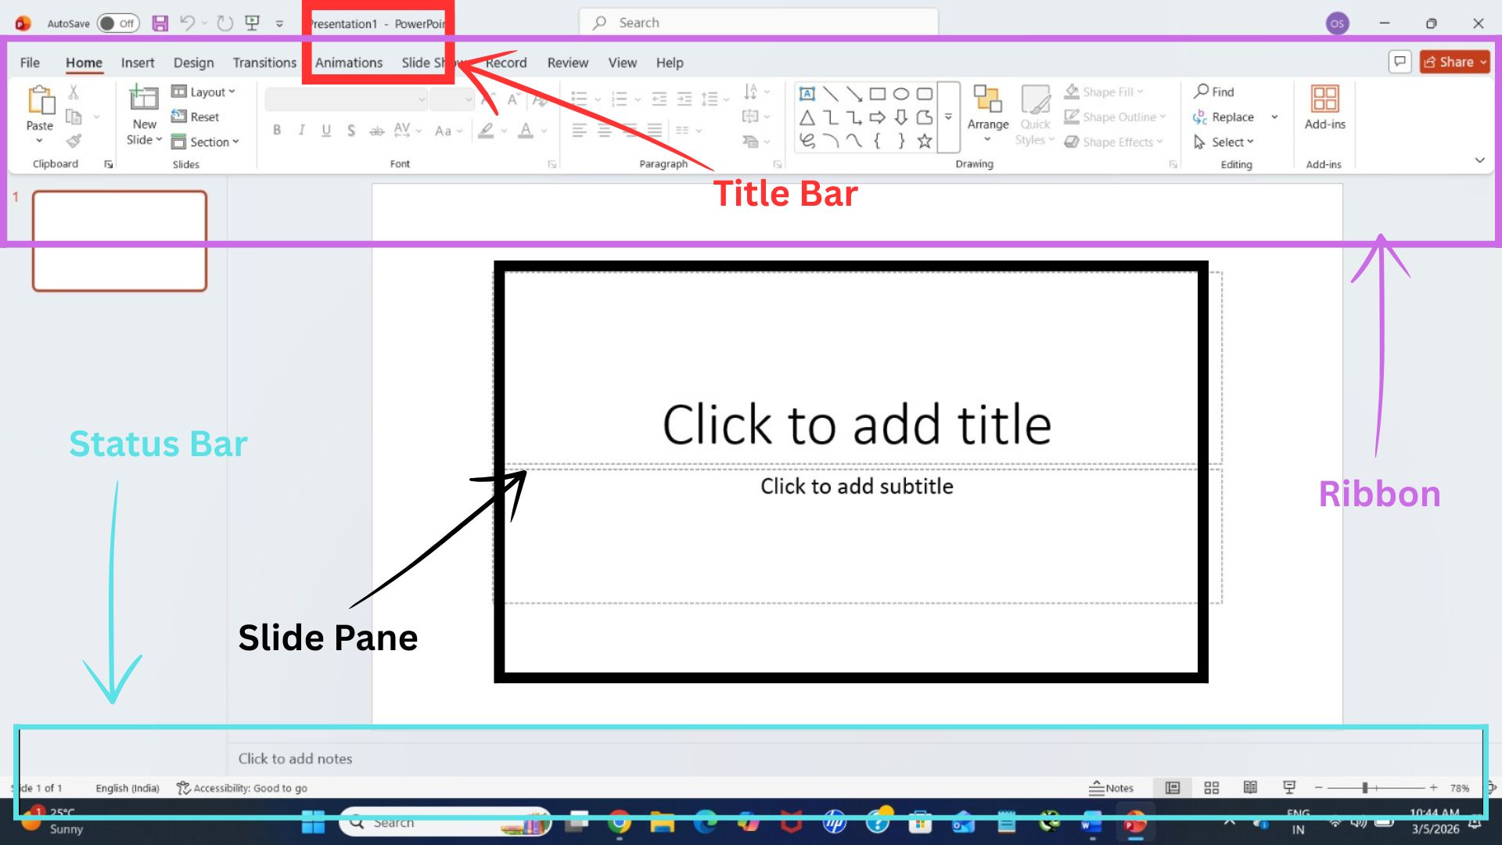Increase zoom using the zoom slider

pyautogui.click(x=1433, y=788)
